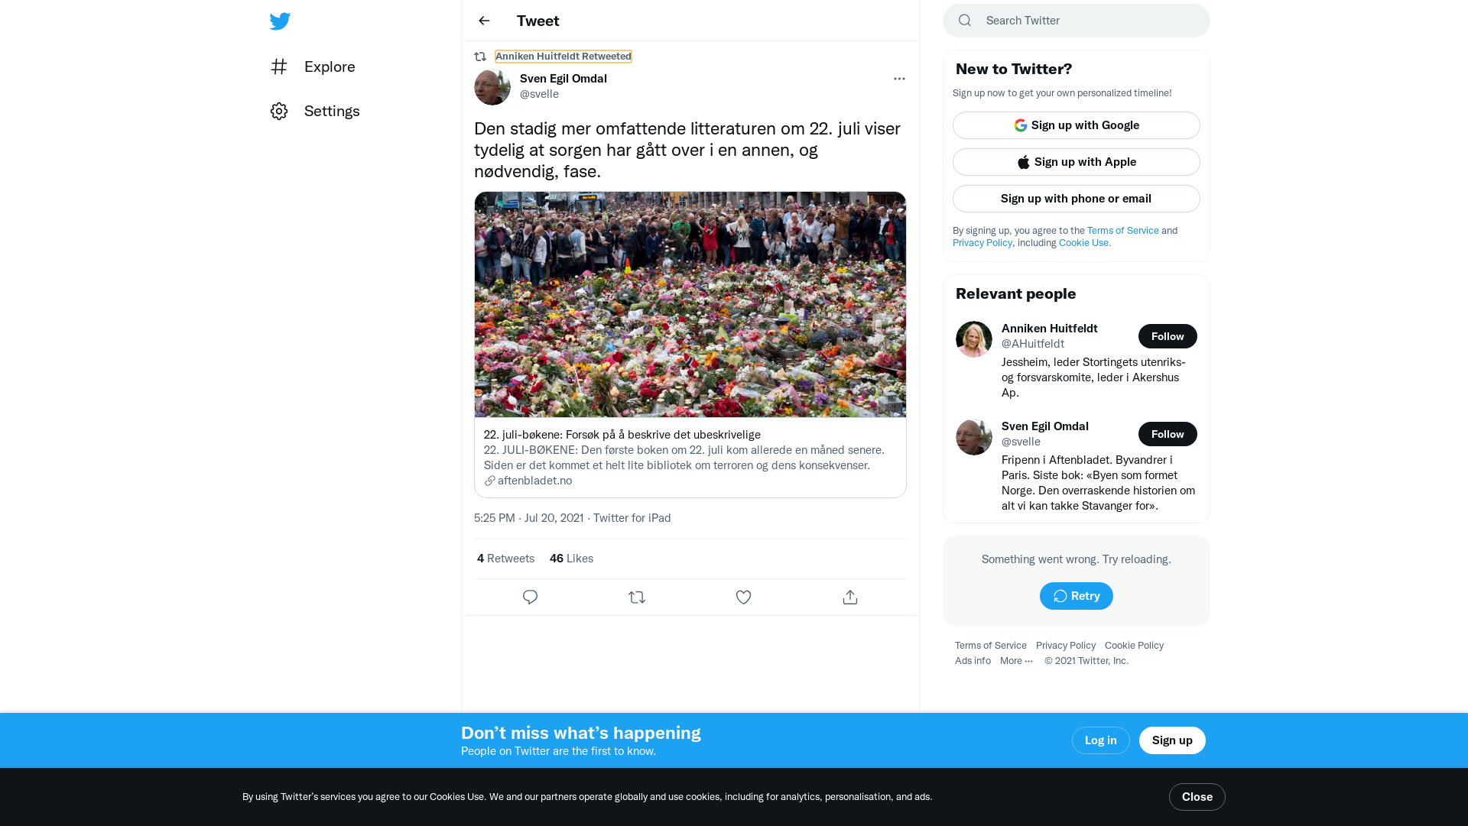Screen dimensions: 1468x826
Task: Retry loading the failed panel
Action: click(x=1077, y=596)
